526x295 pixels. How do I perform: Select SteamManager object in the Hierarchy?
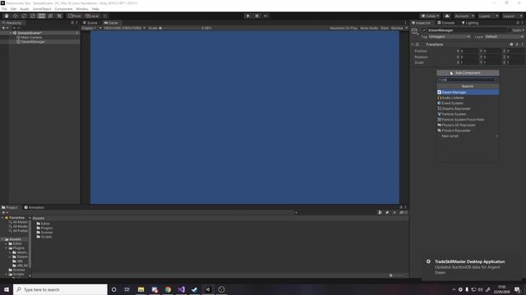pos(33,42)
